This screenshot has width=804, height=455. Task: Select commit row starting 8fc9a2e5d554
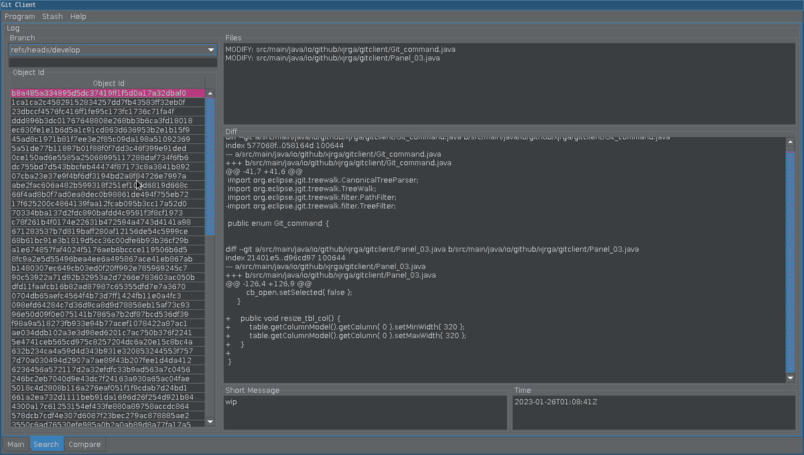coord(108,259)
